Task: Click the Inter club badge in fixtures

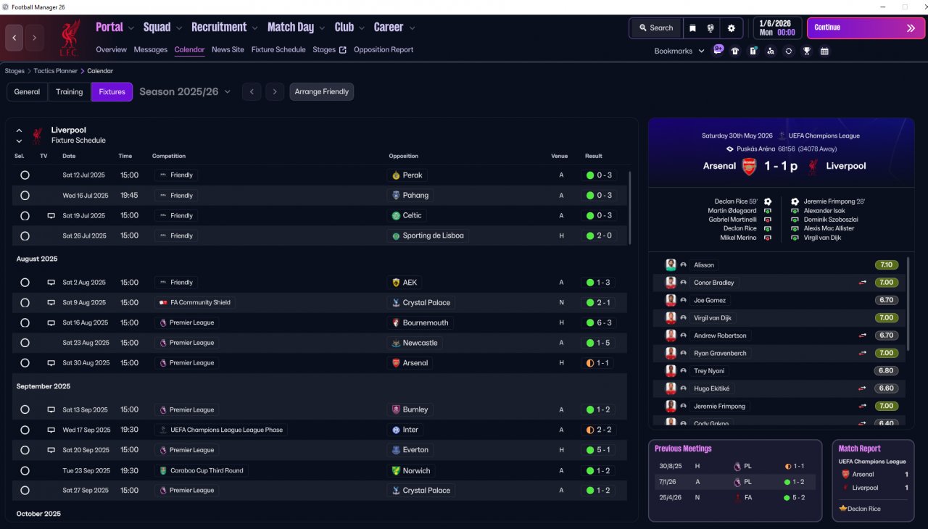Action: coord(396,430)
